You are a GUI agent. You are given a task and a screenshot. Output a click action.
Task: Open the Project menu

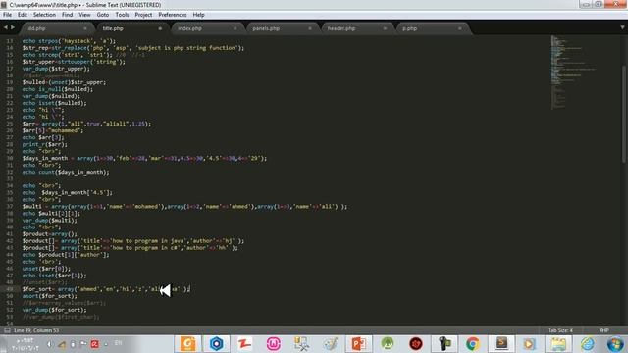[x=143, y=15]
